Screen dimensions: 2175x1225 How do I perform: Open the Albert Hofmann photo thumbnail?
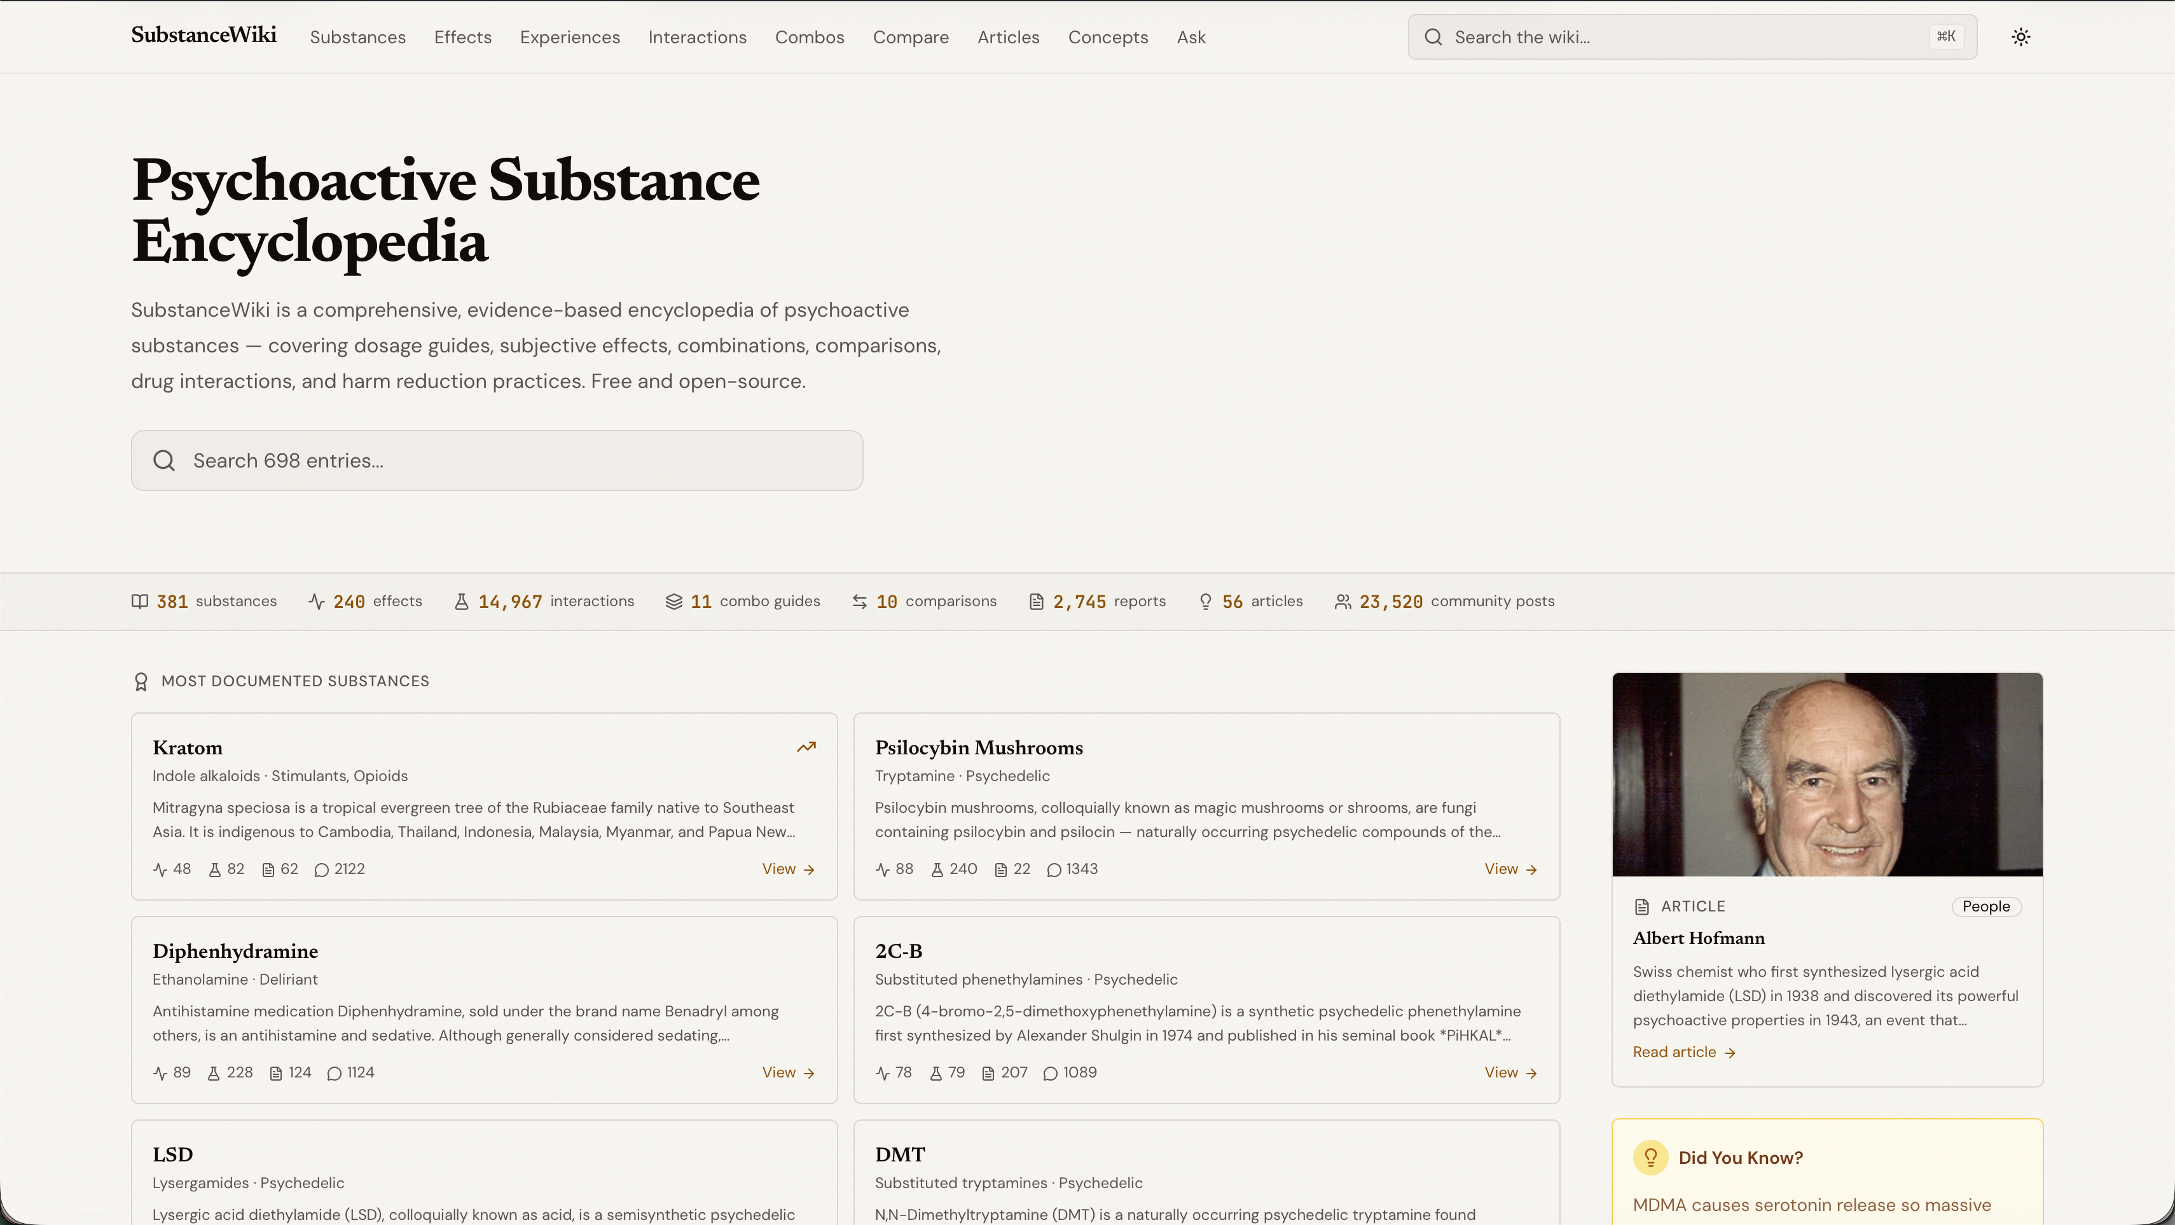coord(1827,774)
